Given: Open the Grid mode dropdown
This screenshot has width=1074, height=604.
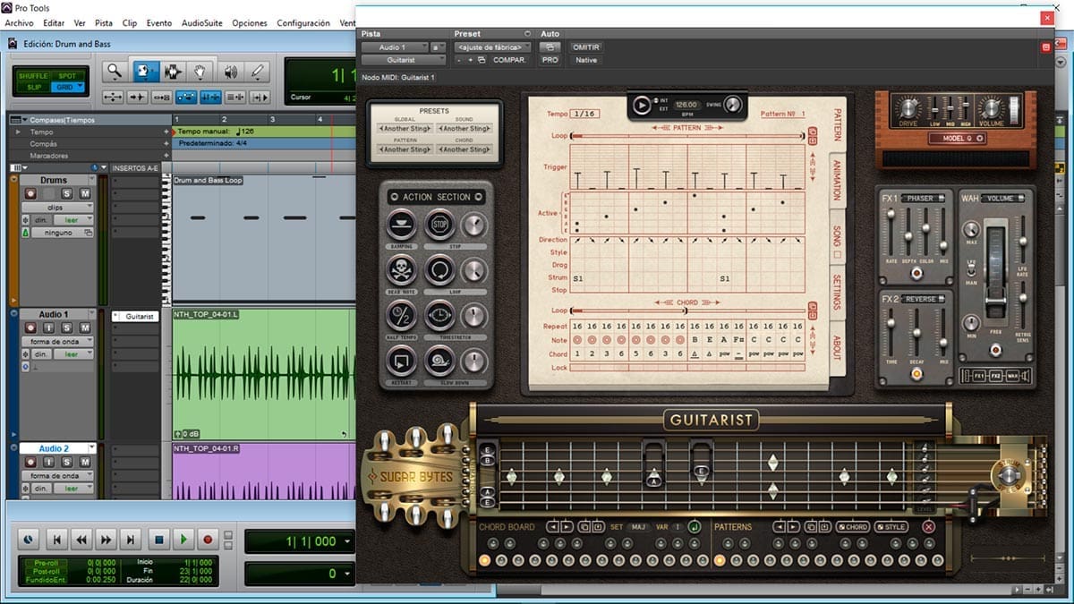Looking at the screenshot, I should pos(68,87).
